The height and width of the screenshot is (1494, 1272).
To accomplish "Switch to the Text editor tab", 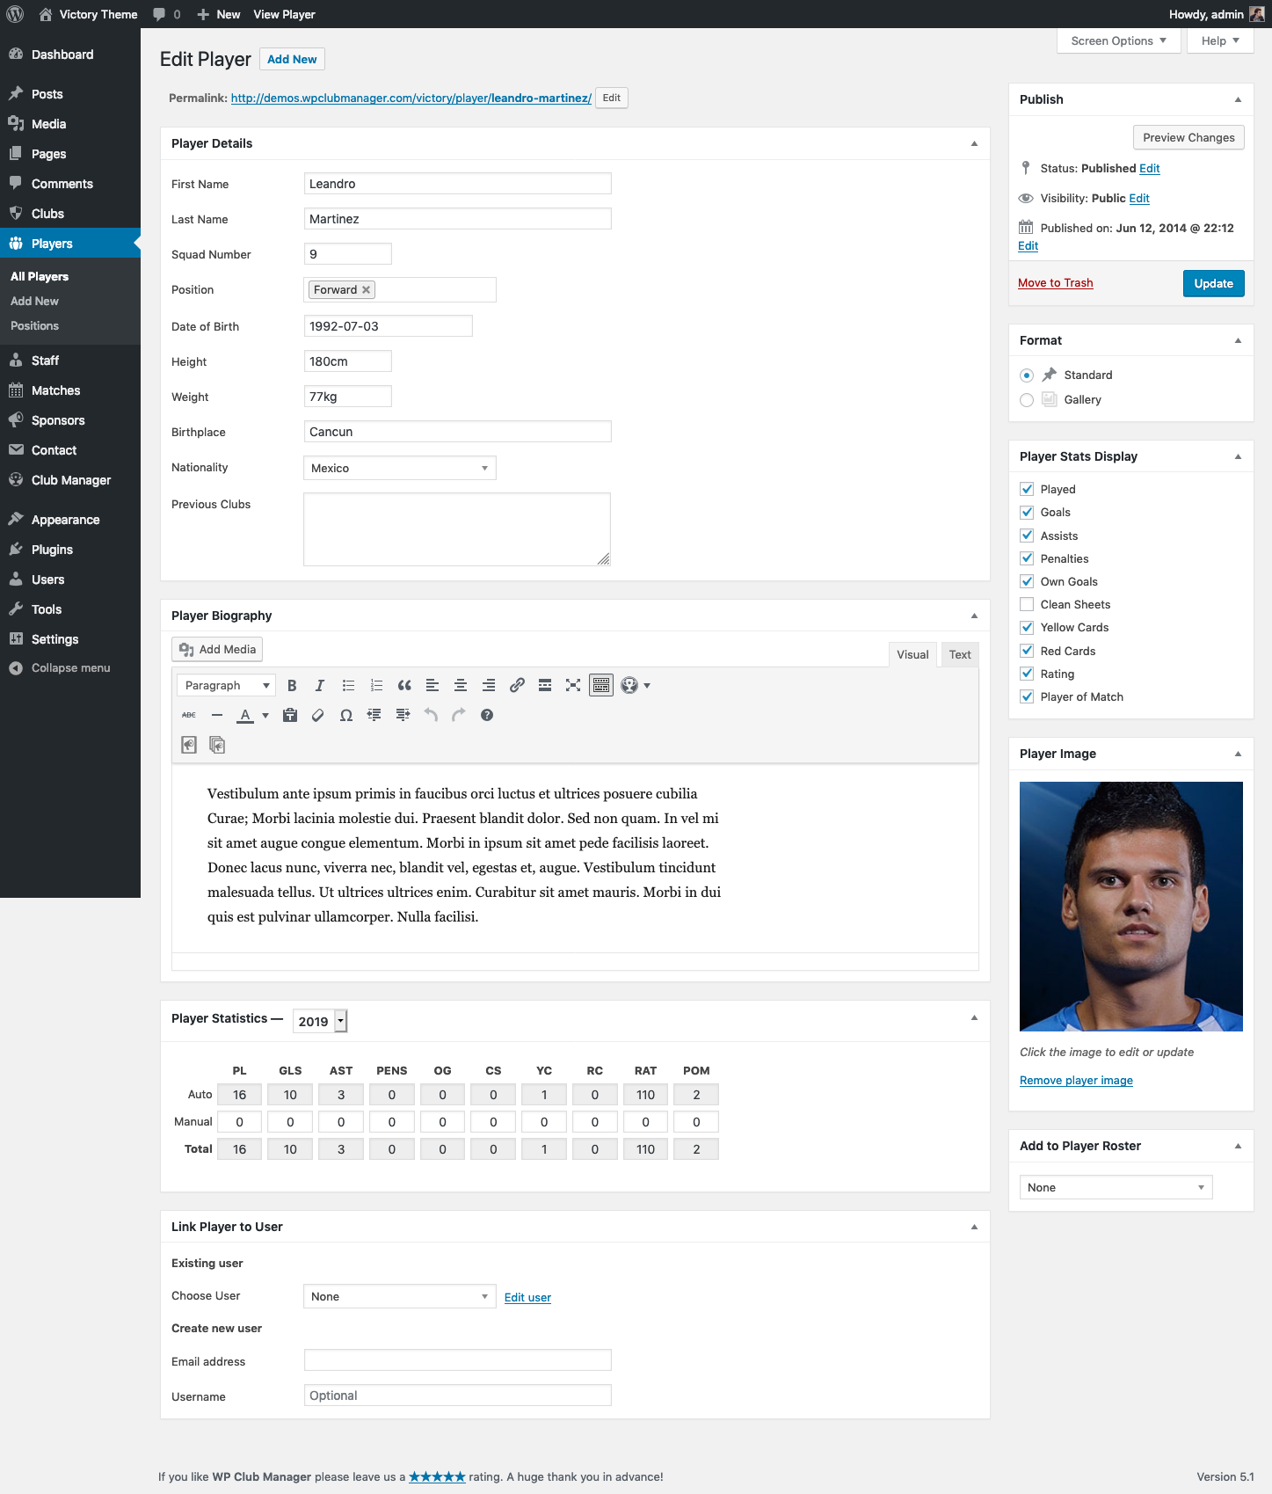I will pyautogui.click(x=960, y=655).
